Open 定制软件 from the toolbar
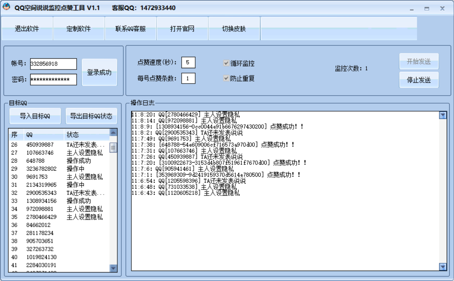Image resolution: width=454 pixels, height=281 pixels. (x=79, y=29)
